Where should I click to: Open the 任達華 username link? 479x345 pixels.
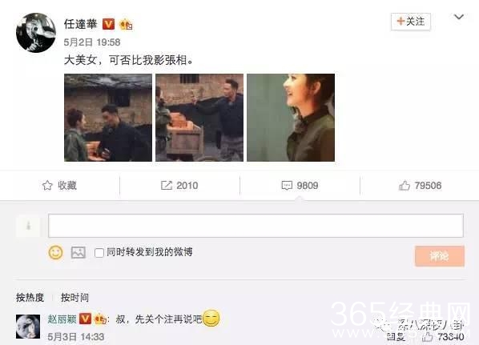pos(81,24)
